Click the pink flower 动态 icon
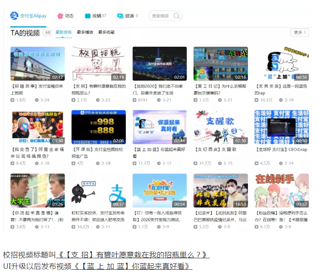 pos(60,16)
